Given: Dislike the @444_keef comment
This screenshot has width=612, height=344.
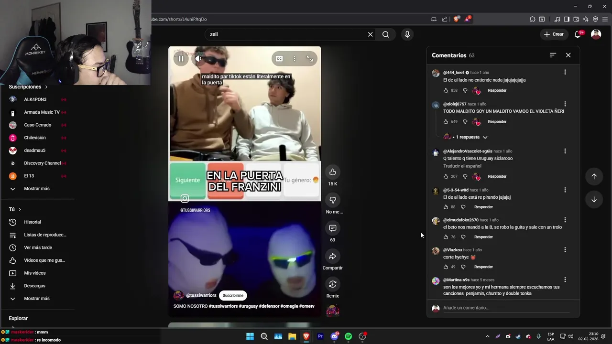Looking at the screenshot, I should click(x=465, y=90).
